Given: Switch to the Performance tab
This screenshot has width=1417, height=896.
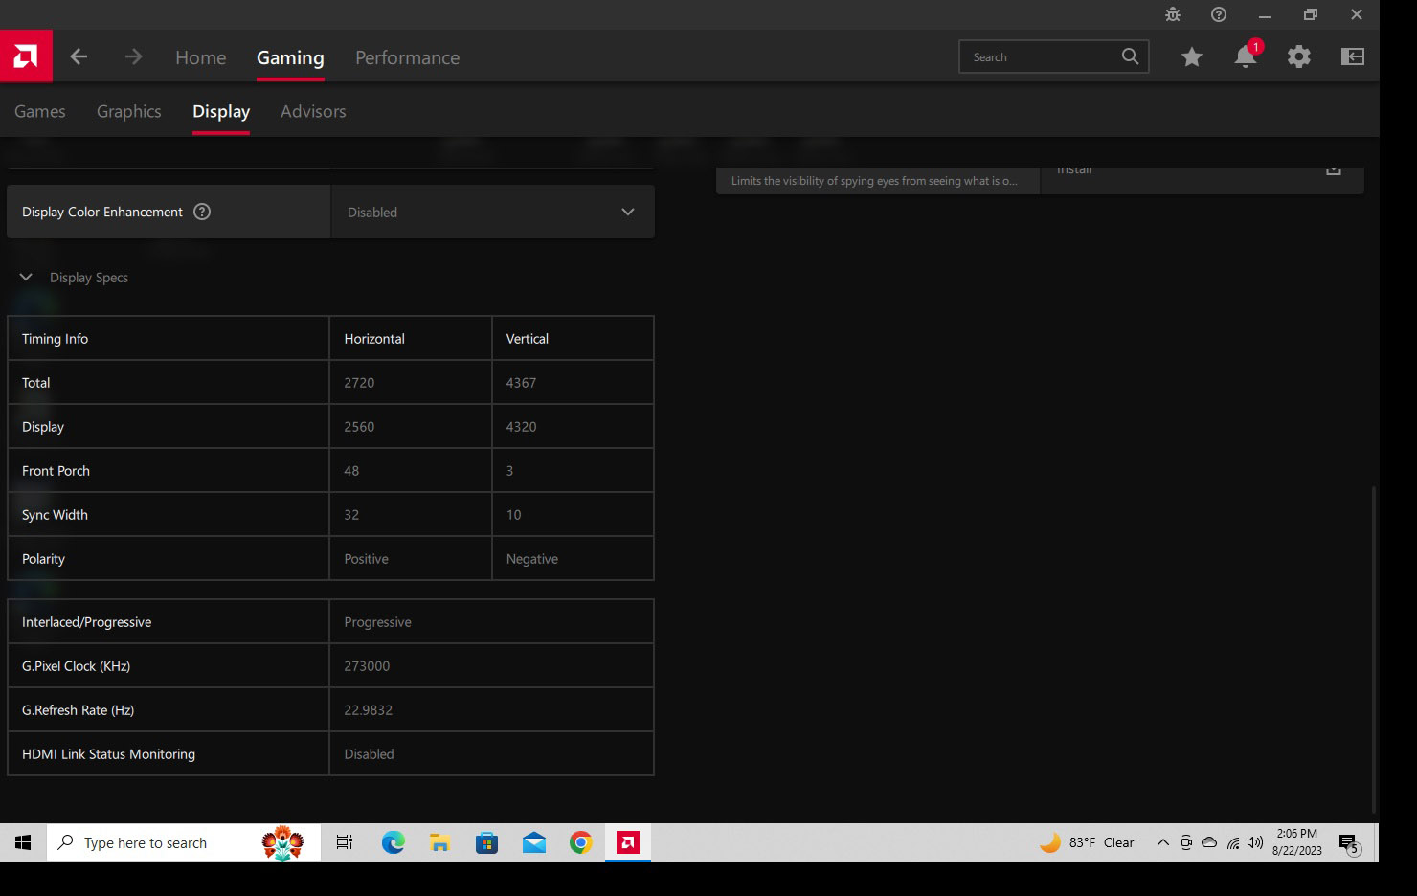Looking at the screenshot, I should 407,57.
